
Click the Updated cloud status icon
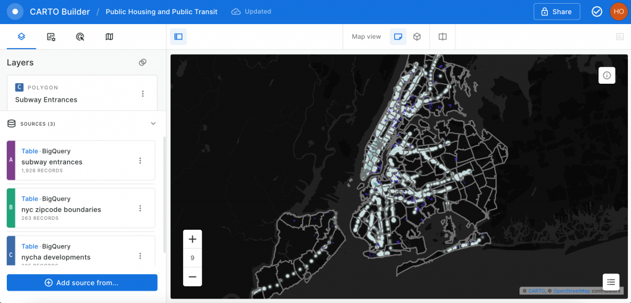click(x=236, y=12)
